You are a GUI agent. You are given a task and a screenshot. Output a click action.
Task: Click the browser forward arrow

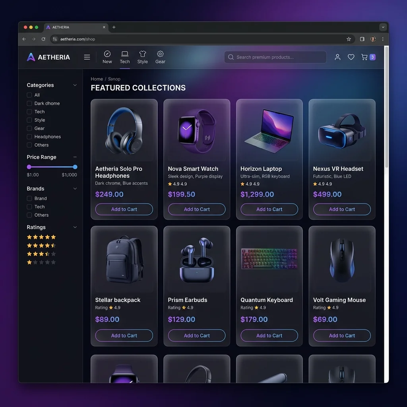(34, 39)
